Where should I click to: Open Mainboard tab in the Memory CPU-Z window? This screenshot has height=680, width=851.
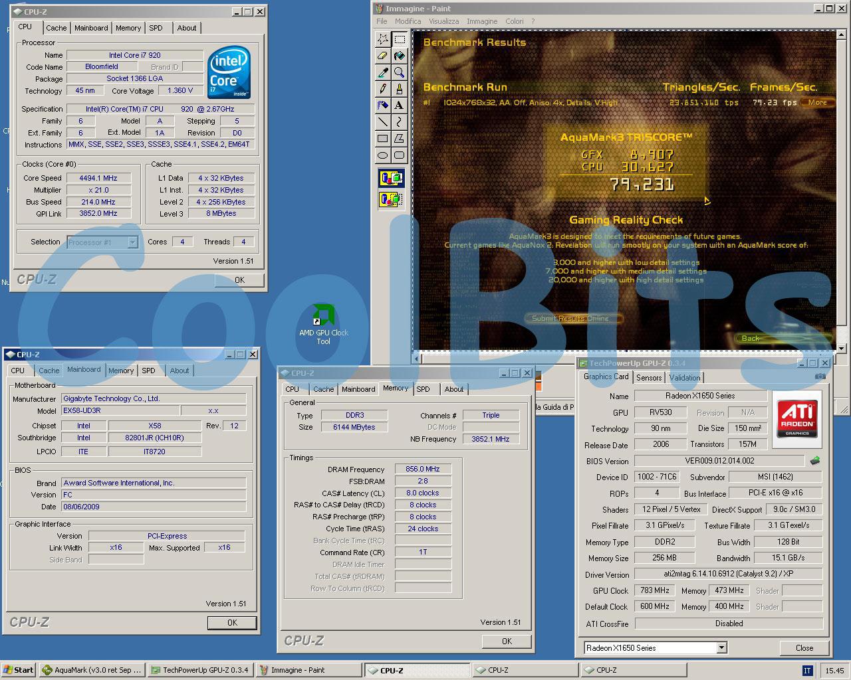pos(358,389)
